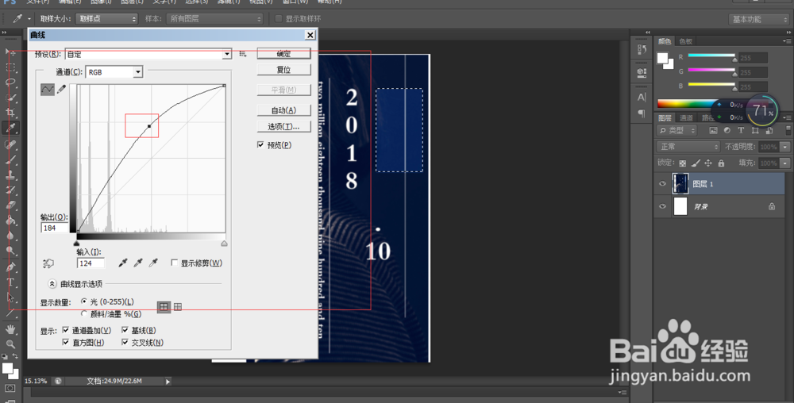Choose the pencil draw-curve icon in Curves

point(62,89)
